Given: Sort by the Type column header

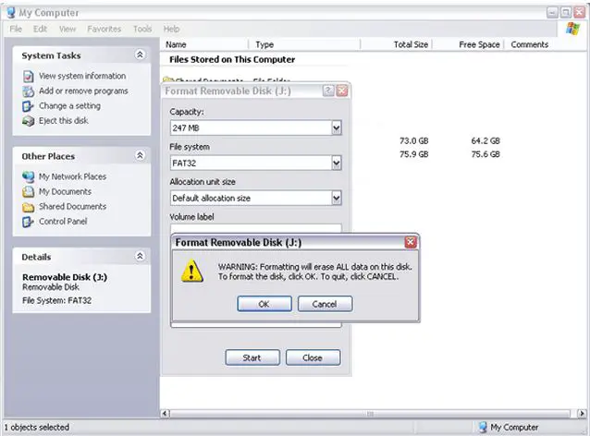Looking at the screenshot, I should [305, 44].
